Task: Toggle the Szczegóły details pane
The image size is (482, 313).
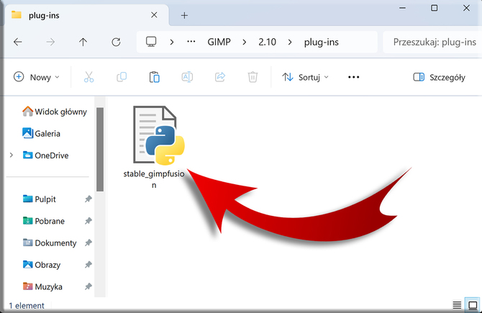Action: point(439,77)
